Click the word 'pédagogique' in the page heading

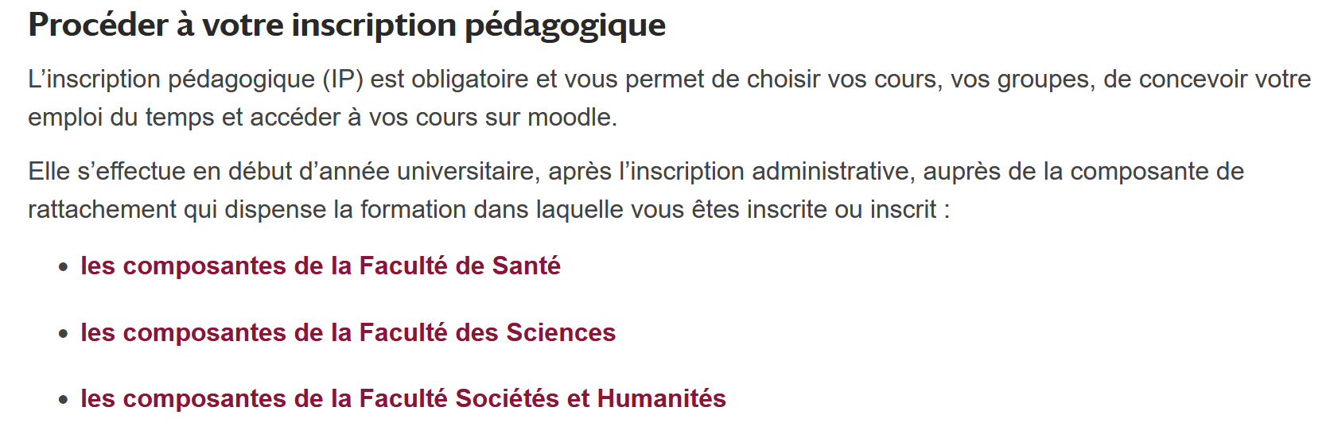[x=566, y=25]
